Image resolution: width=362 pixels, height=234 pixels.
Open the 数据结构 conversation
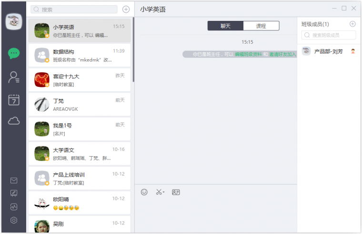tap(79, 56)
